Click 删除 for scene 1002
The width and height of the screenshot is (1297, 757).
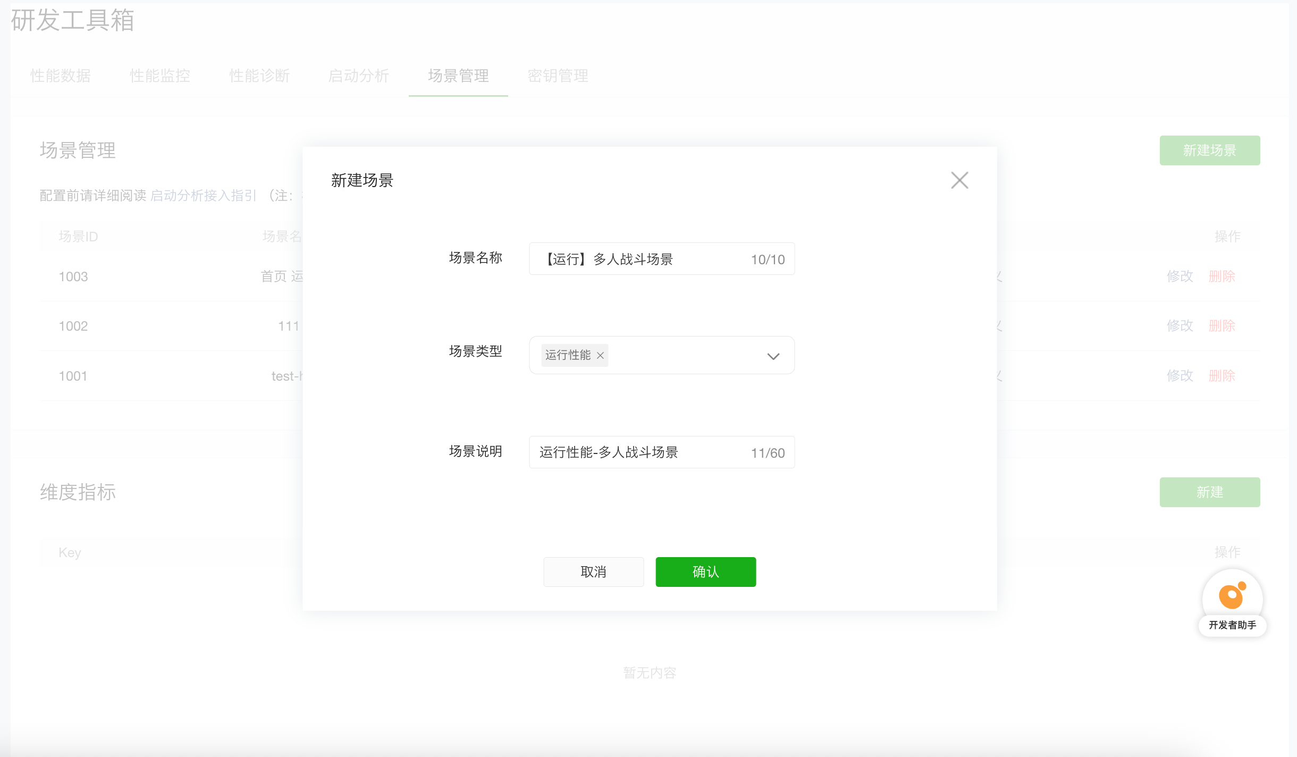1222,326
